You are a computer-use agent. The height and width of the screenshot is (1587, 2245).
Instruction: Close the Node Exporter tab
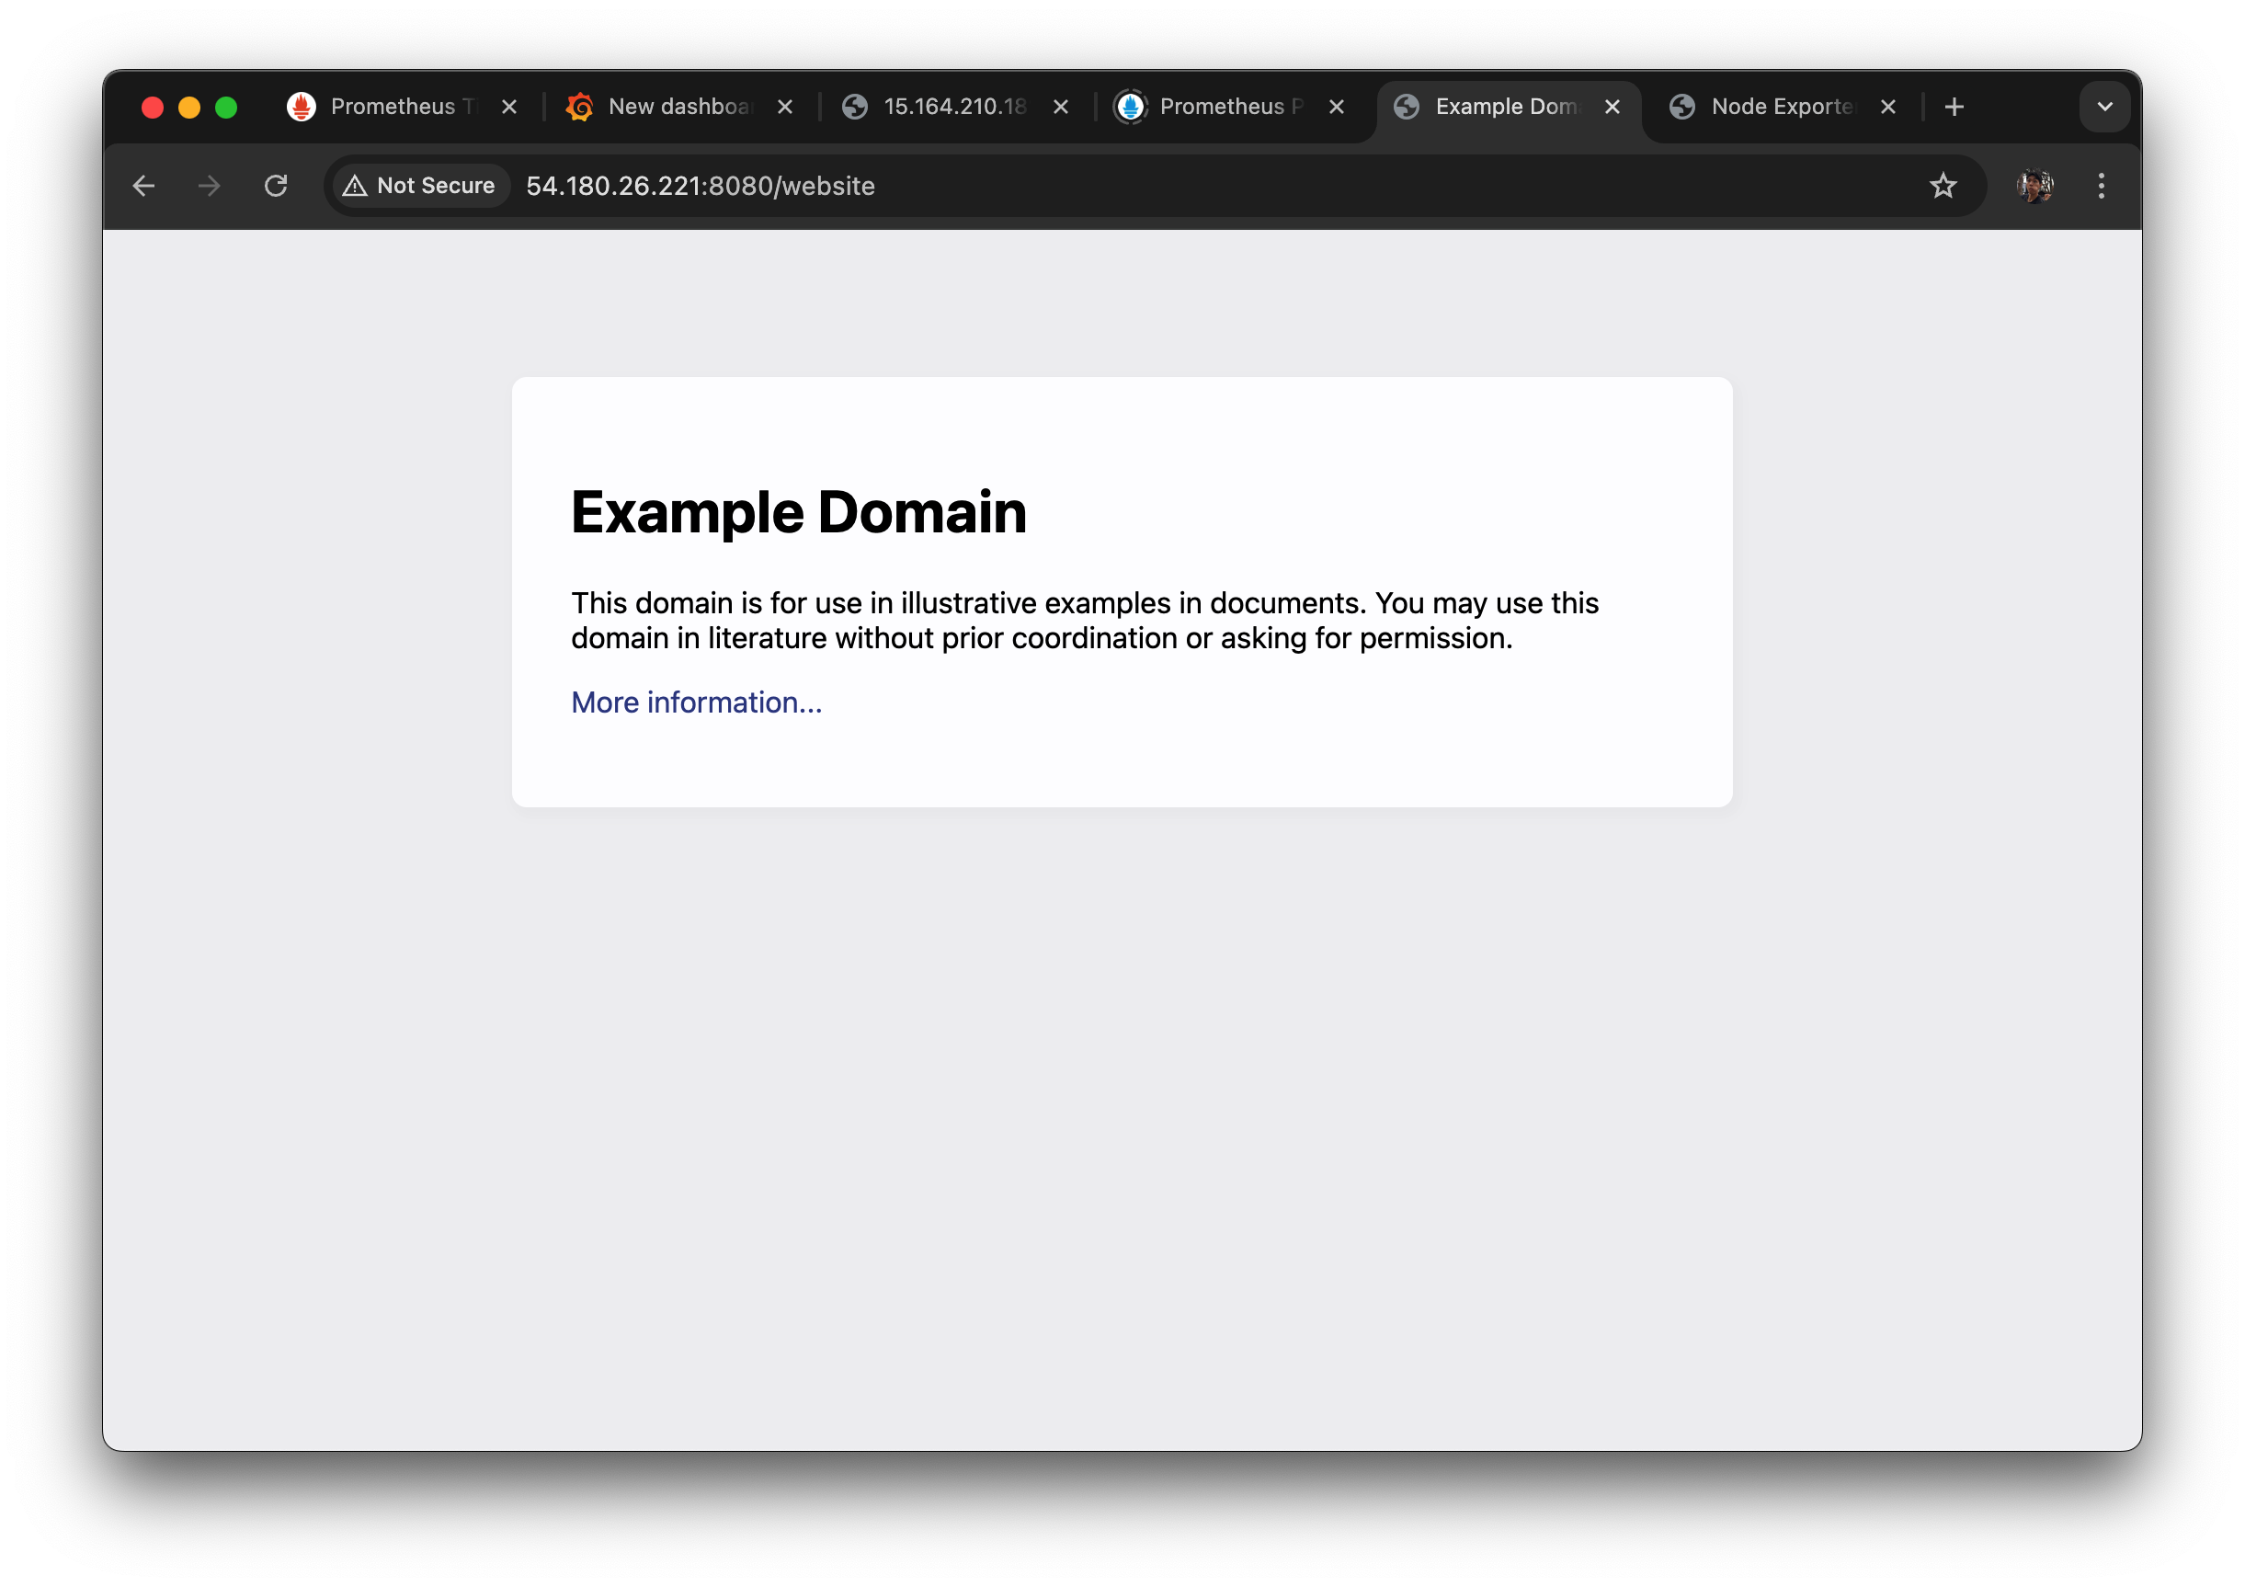pyautogui.click(x=1888, y=107)
